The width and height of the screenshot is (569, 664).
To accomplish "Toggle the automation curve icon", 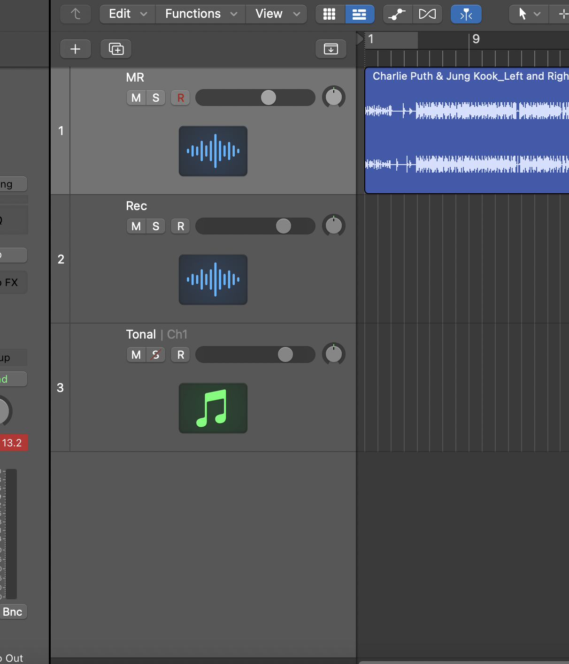I will tap(397, 14).
